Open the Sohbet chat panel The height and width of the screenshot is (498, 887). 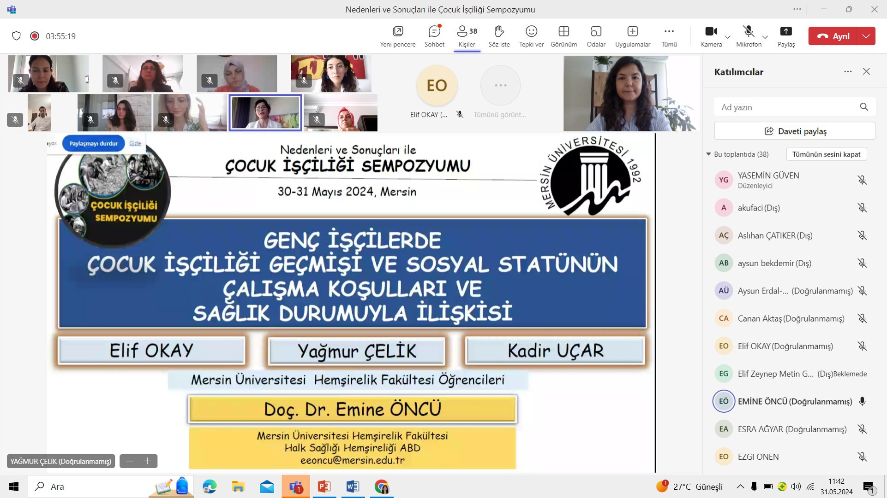click(434, 36)
